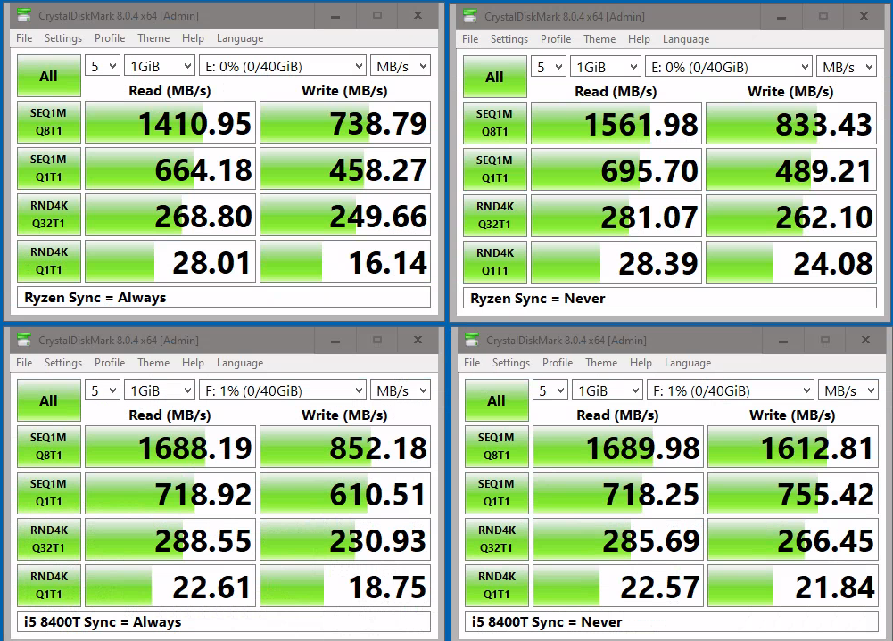Run All tests in Ryzen Sync Never window
893x641 pixels.
[x=495, y=77]
